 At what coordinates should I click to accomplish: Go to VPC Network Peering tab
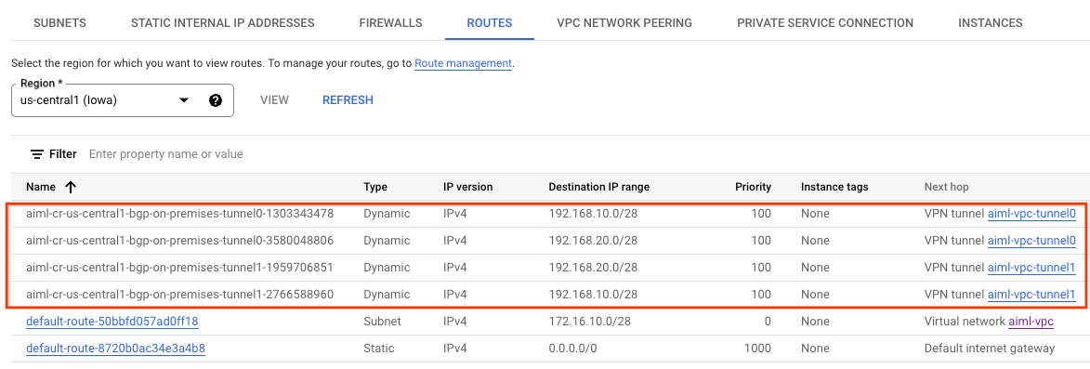pos(624,23)
